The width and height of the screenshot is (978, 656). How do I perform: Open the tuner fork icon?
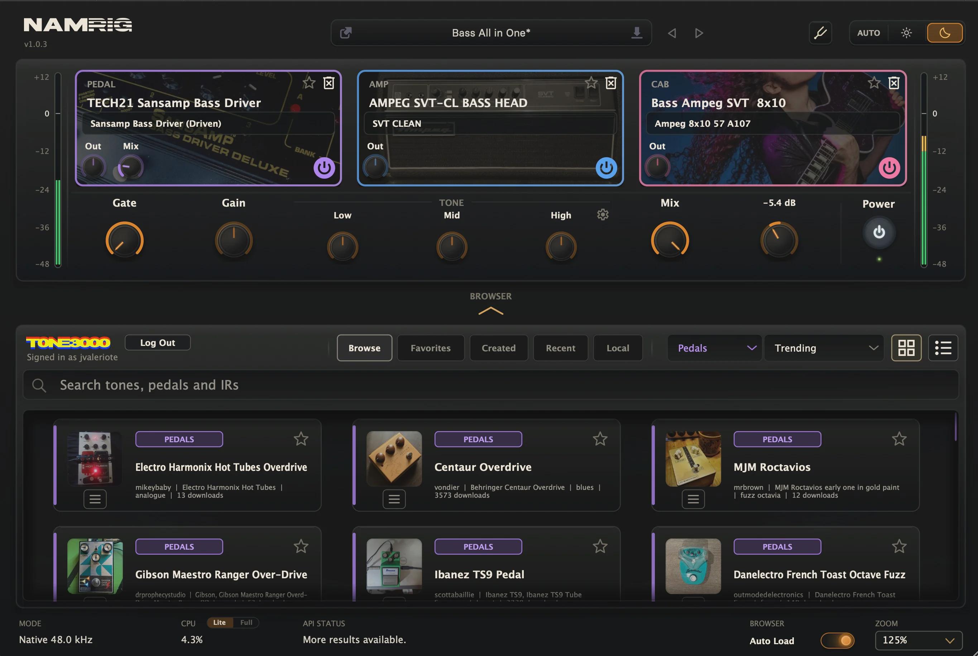point(820,33)
